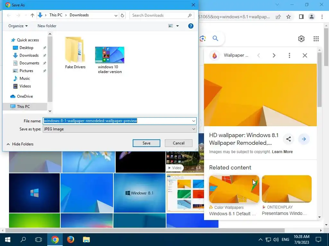
Task: Go up one folder level arrow
Action: tap(32, 15)
